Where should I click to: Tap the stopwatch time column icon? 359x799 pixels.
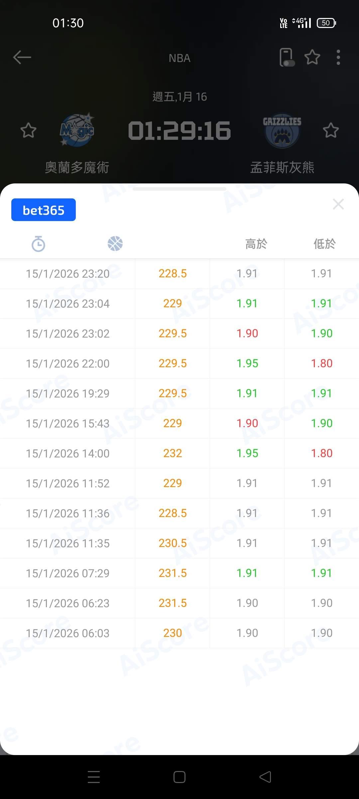point(38,244)
